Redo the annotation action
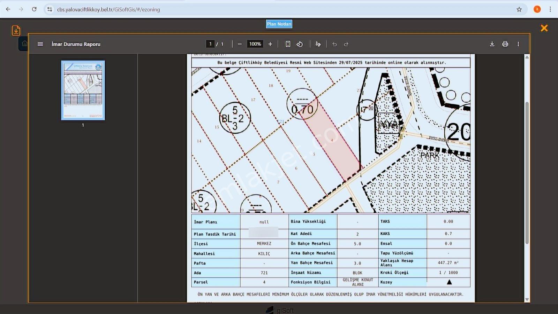This screenshot has height=314, width=558. pos(346,44)
